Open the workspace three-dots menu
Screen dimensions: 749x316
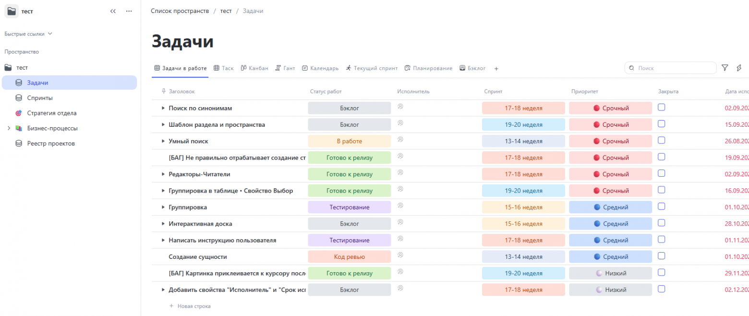(x=129, y=11)
